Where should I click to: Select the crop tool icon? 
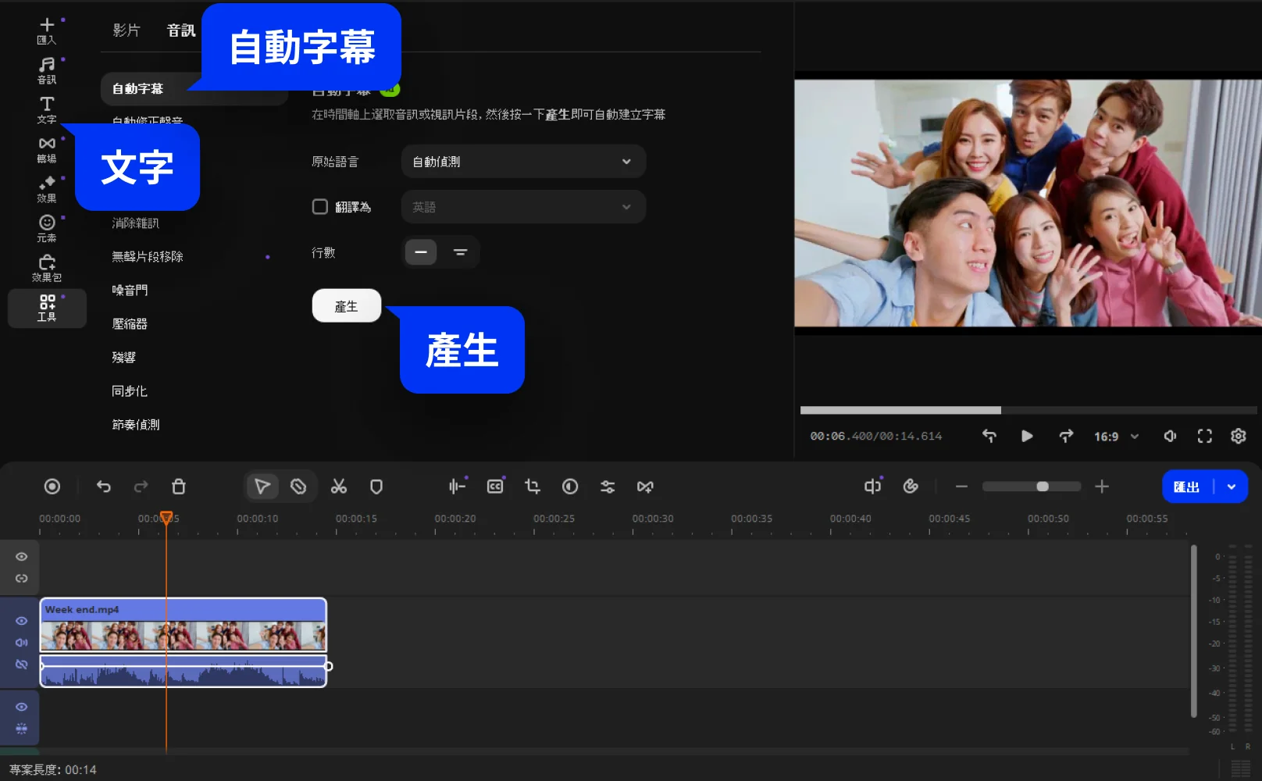tap(533, 487)
